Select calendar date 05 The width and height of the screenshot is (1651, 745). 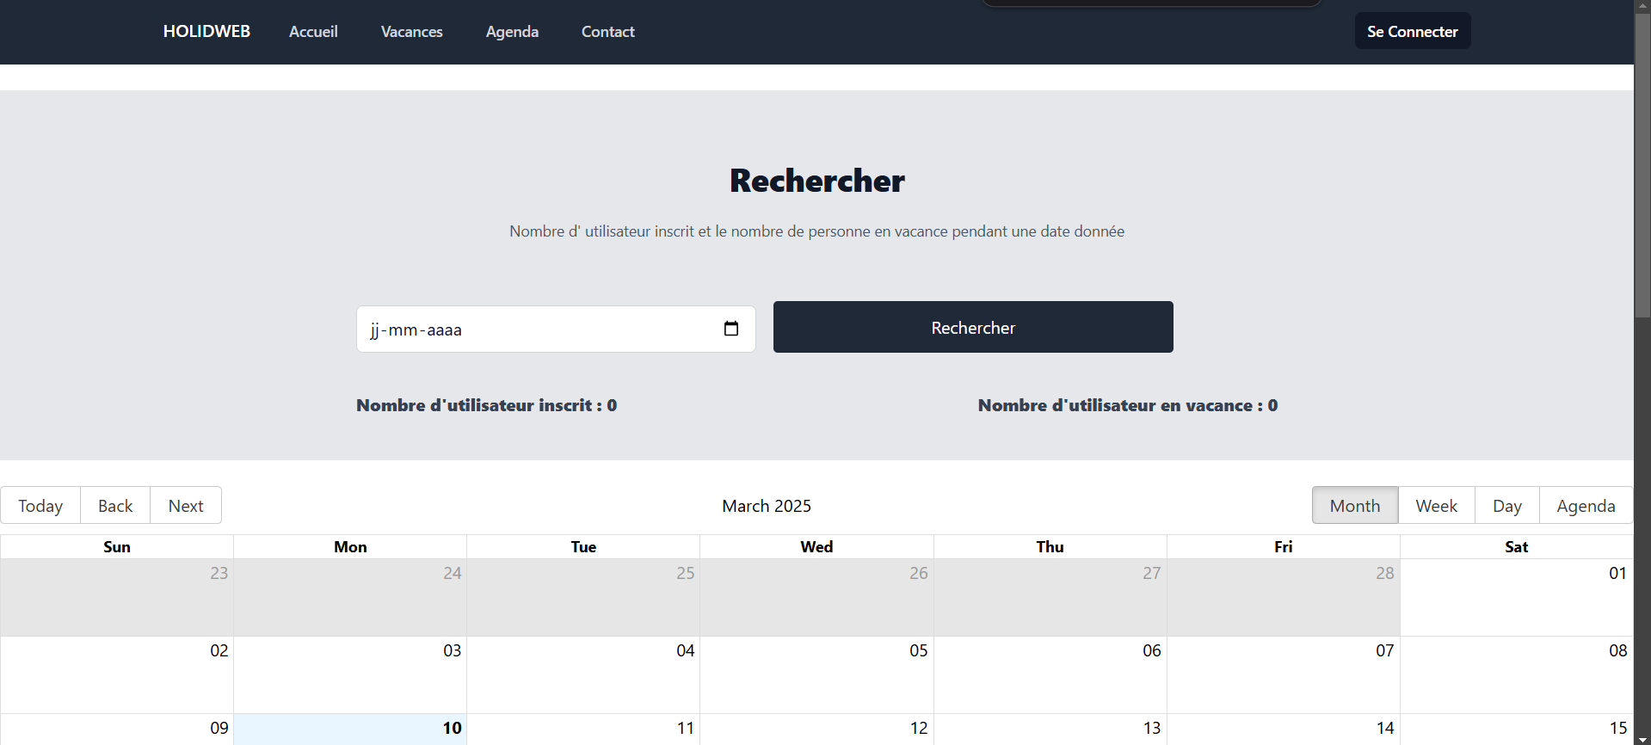919,650
